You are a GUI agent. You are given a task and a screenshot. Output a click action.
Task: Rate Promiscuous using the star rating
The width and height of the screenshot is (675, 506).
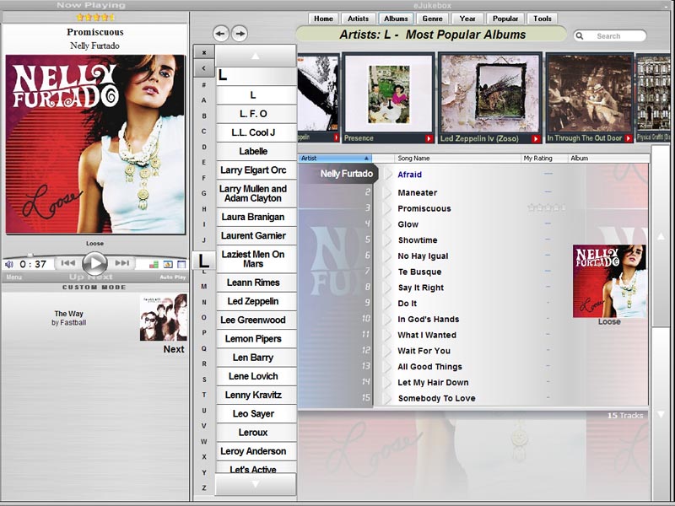click(546, 208)
